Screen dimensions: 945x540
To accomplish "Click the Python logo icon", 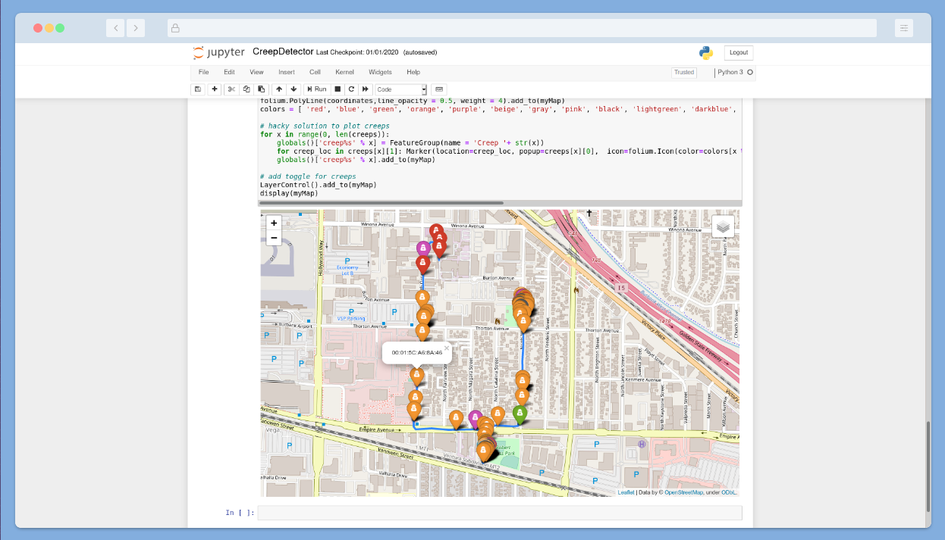I will pyautogui.click(x=706, y=52).
